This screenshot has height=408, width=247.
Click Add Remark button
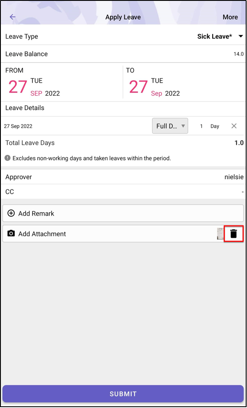tap(123, 213)
